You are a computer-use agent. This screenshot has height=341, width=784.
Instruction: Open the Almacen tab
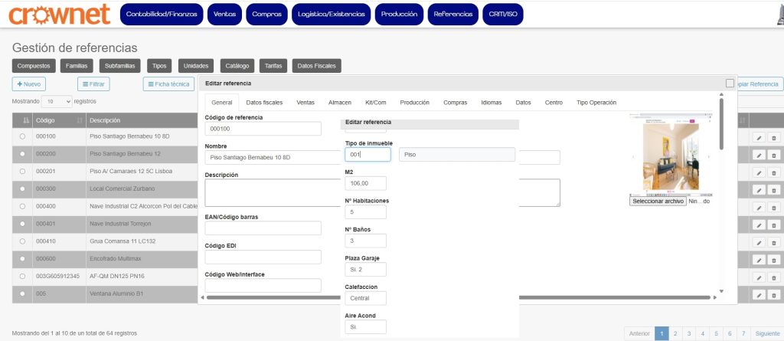tap(339, 103)
